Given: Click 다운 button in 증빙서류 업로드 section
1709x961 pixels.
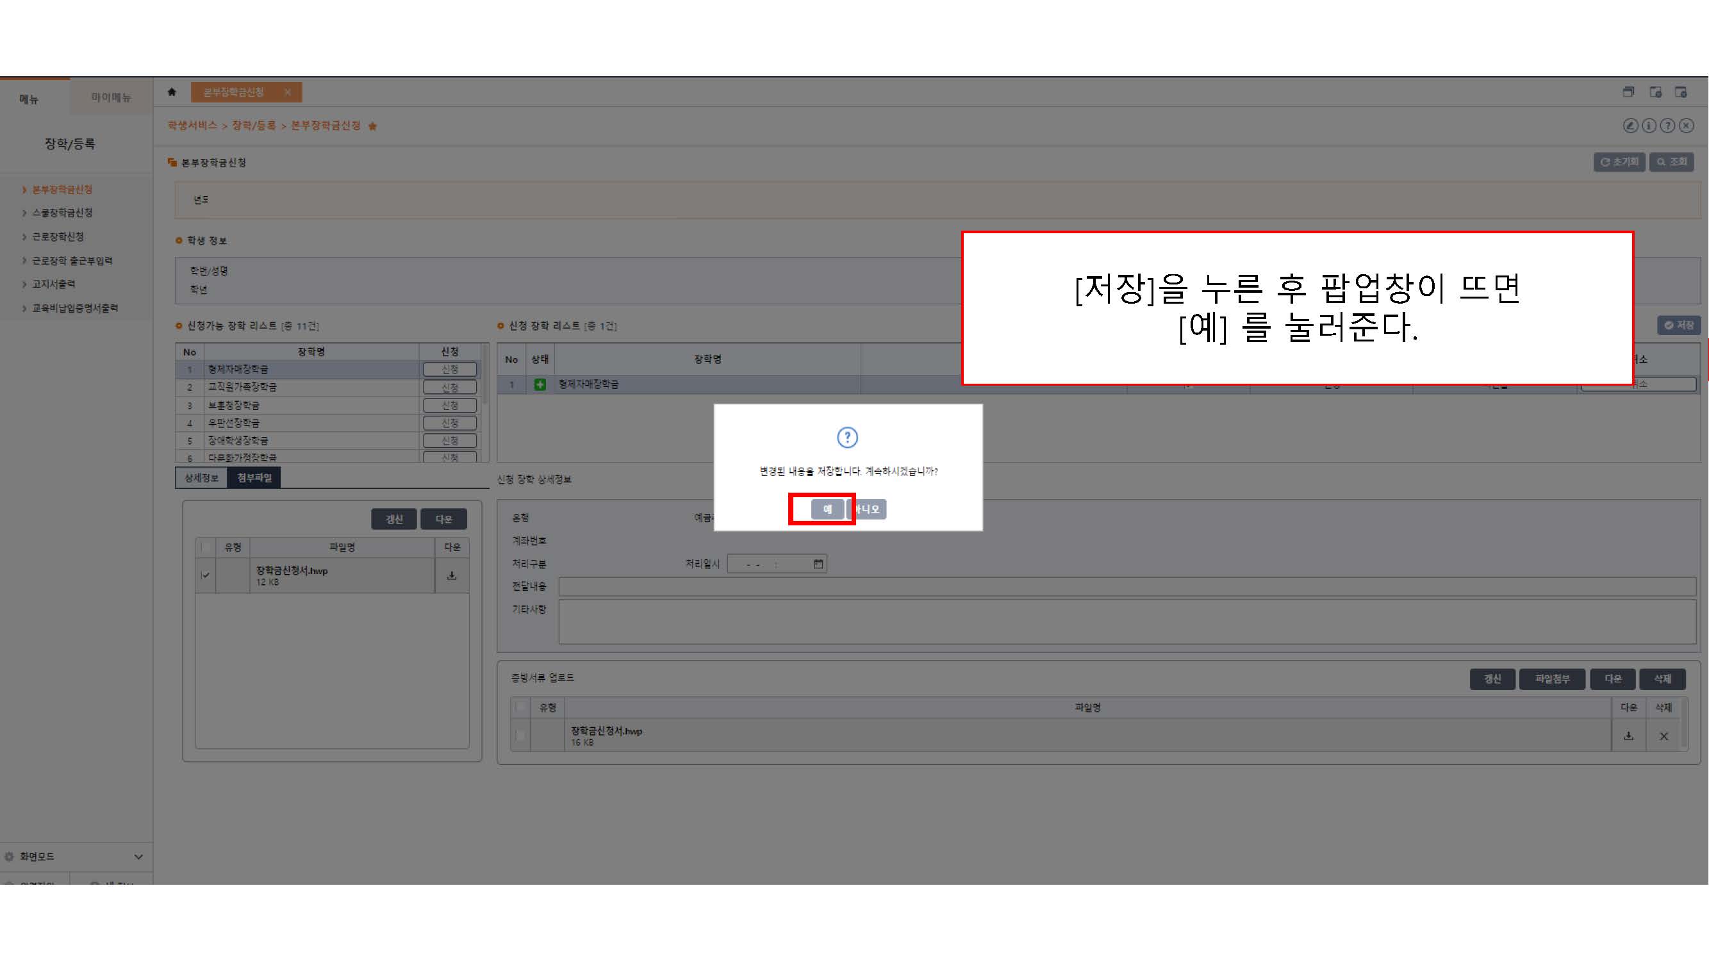Looking at the screenshot, I should (x=1613, y=678).
